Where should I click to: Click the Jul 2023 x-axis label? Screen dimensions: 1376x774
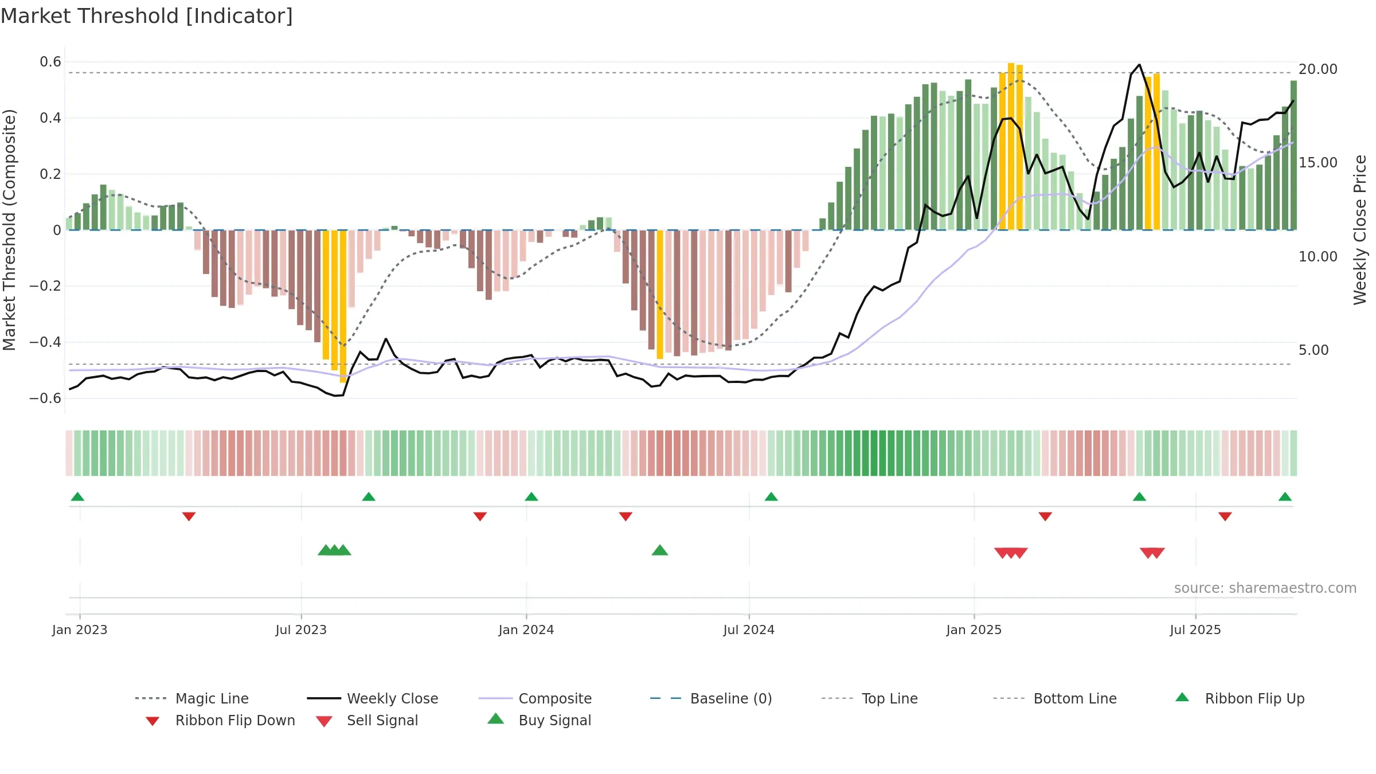tap(301, 630)
